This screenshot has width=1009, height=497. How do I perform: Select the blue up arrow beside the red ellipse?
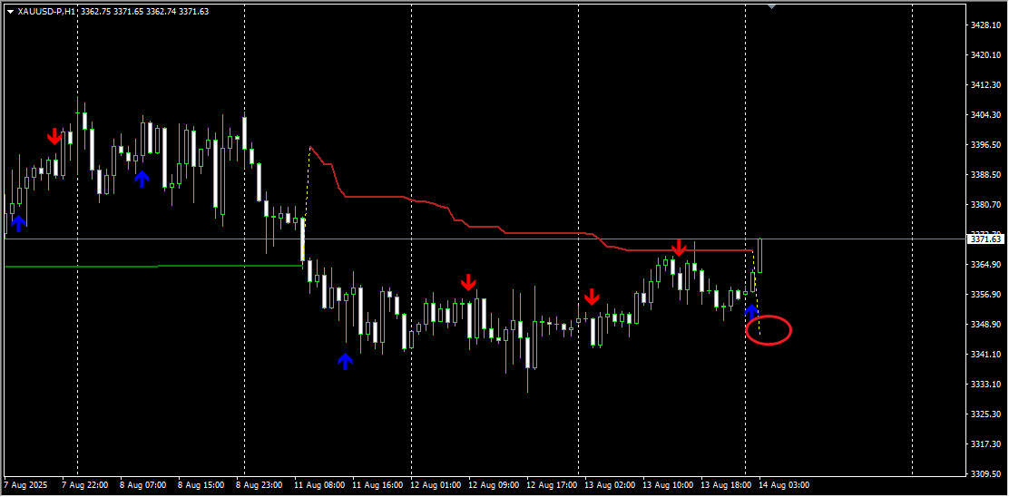point(751,311)
